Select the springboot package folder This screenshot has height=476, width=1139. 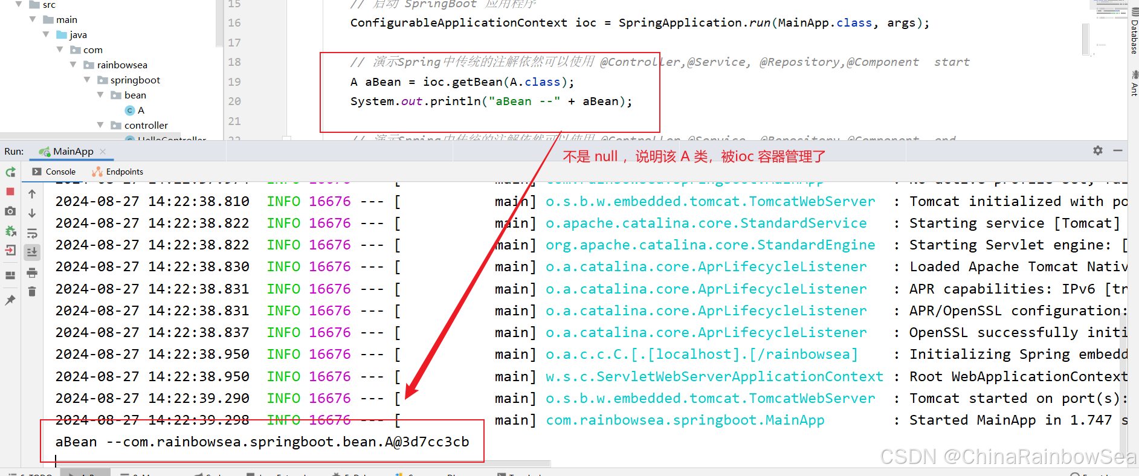click(129, 80)
